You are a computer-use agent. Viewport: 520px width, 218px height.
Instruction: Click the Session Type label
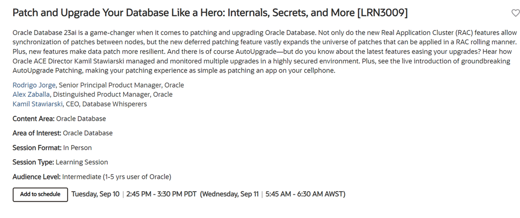[x=33, y=162]
